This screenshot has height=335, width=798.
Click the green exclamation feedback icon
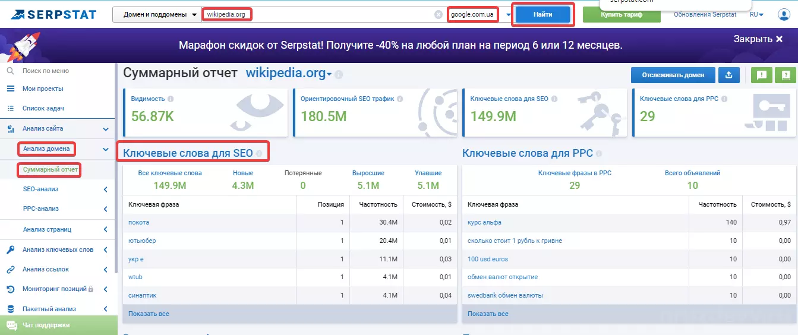point(761,75)
